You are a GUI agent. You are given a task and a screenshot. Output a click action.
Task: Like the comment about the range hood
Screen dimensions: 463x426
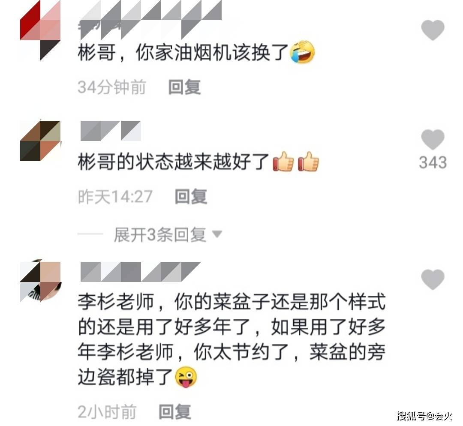[433, 30]
